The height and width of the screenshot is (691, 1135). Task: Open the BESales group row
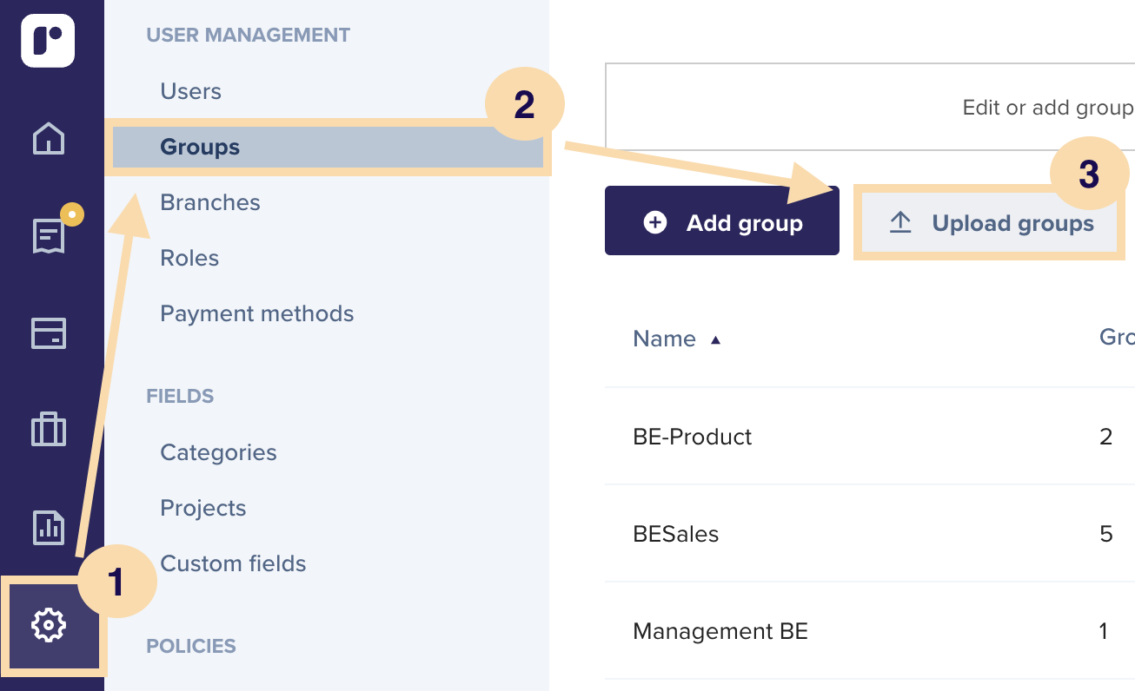870,533
